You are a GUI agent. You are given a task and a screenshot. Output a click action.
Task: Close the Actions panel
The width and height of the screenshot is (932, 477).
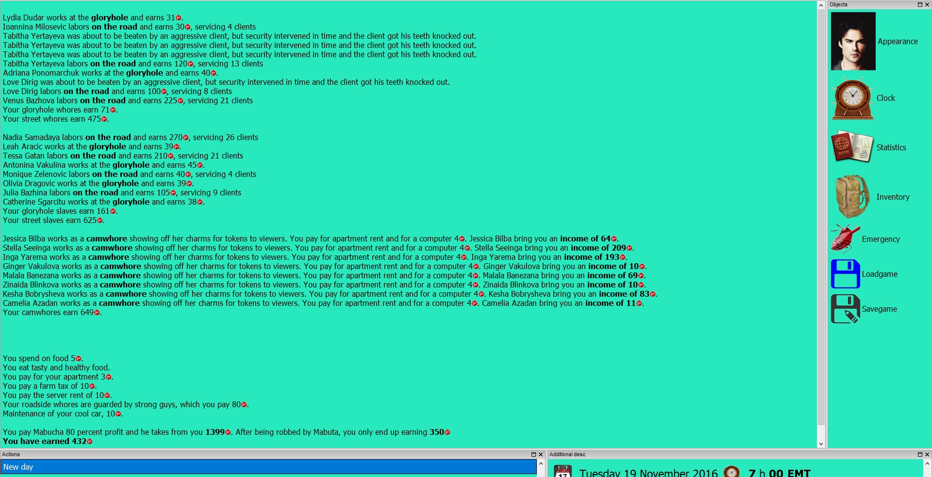click(x=541, y=454)
